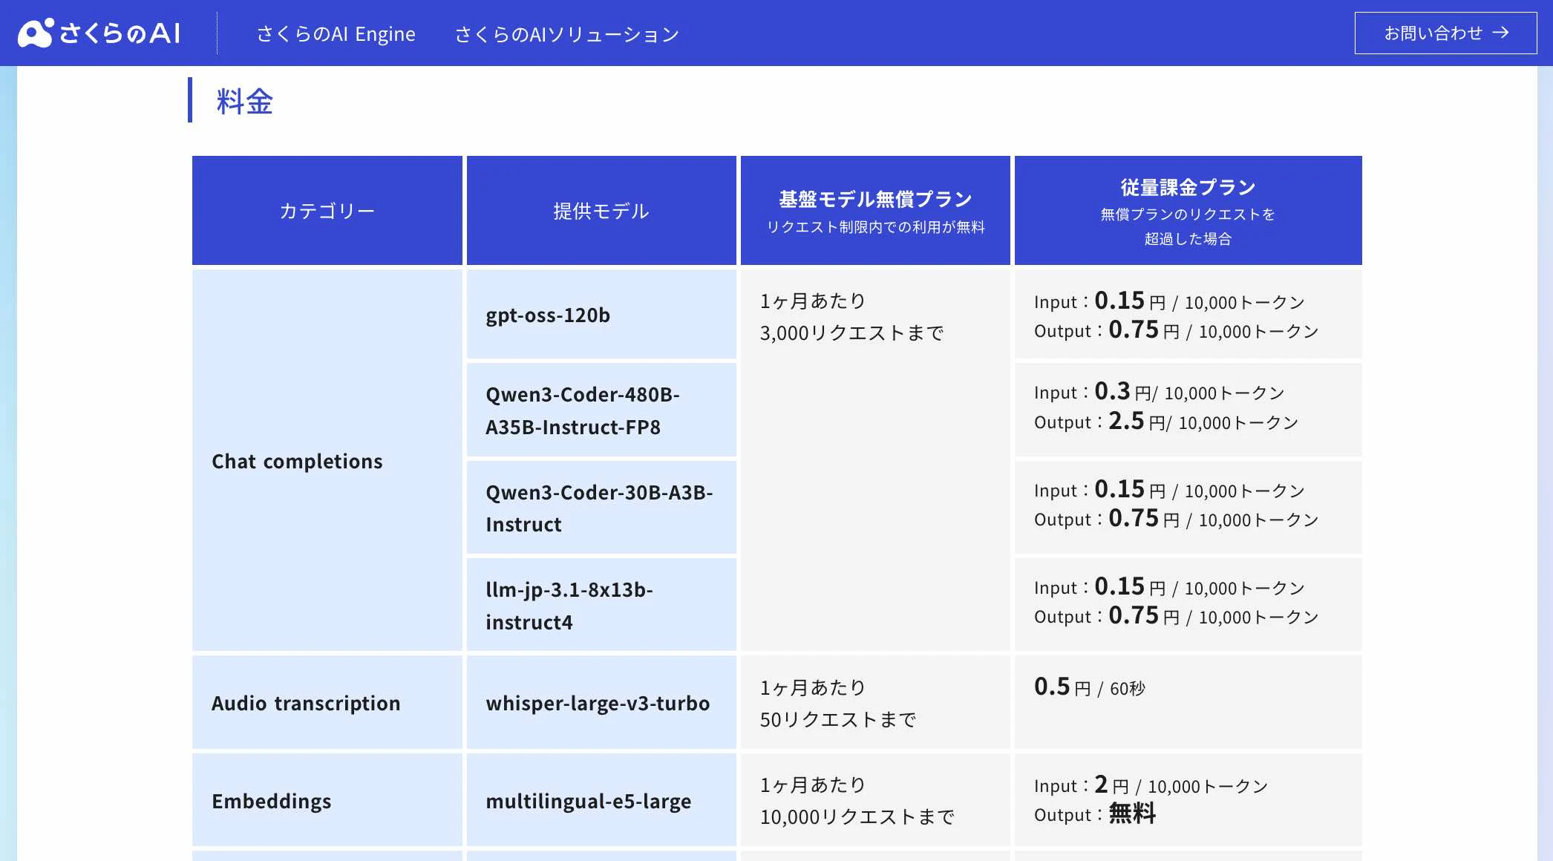Click the 基盤モデル無償プラン column header
This screenshot has width=1553, height=861.
(x=875, y=211)
